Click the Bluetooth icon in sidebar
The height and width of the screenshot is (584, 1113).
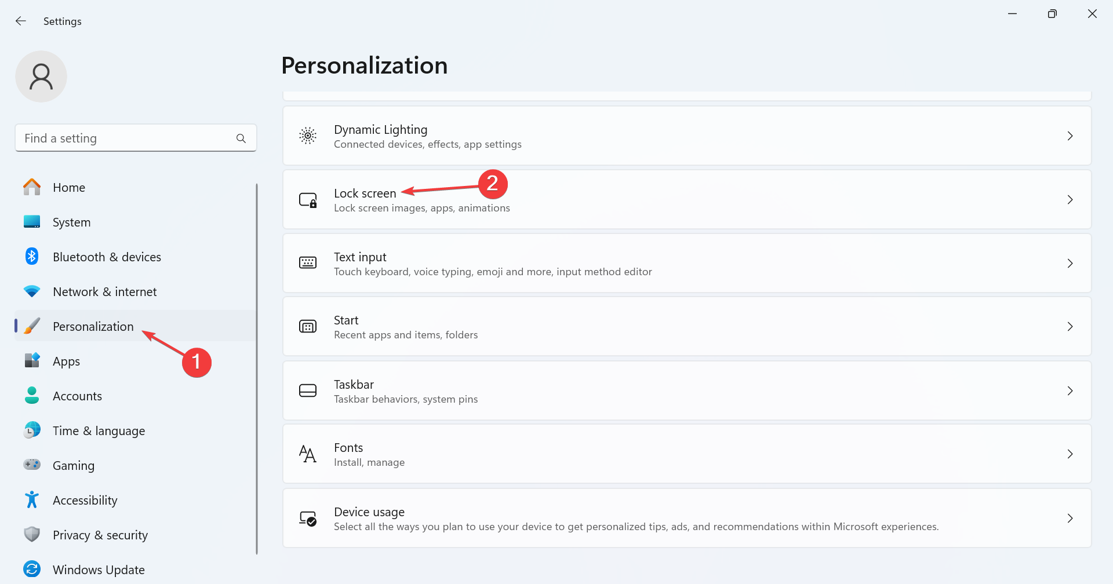pyautogui.click(x=32, y=257)
